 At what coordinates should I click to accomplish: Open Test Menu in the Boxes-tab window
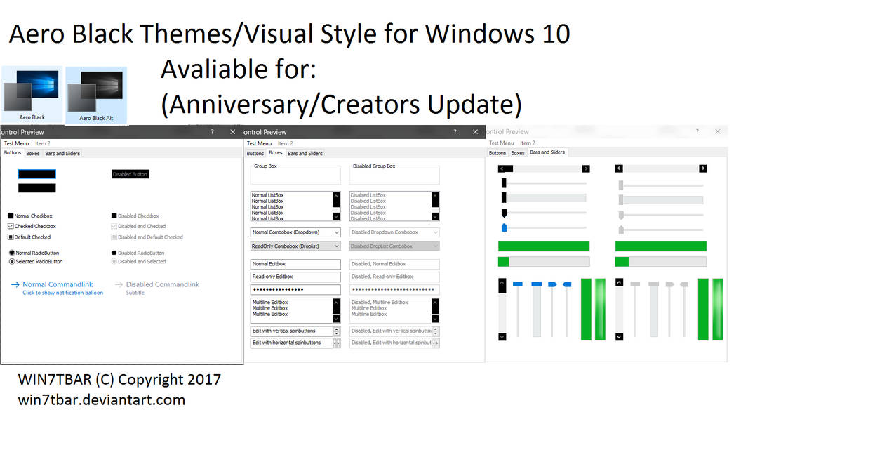pyautogui.click(x=259, y=143)
